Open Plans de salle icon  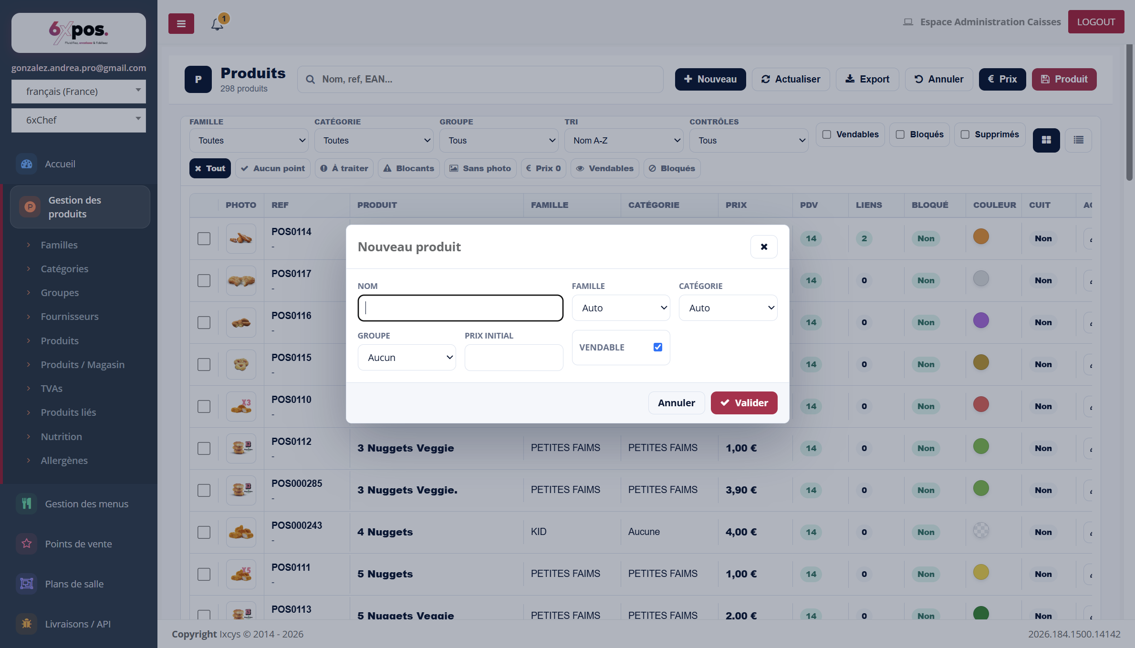pyautogui.click(x=27, y=584)
